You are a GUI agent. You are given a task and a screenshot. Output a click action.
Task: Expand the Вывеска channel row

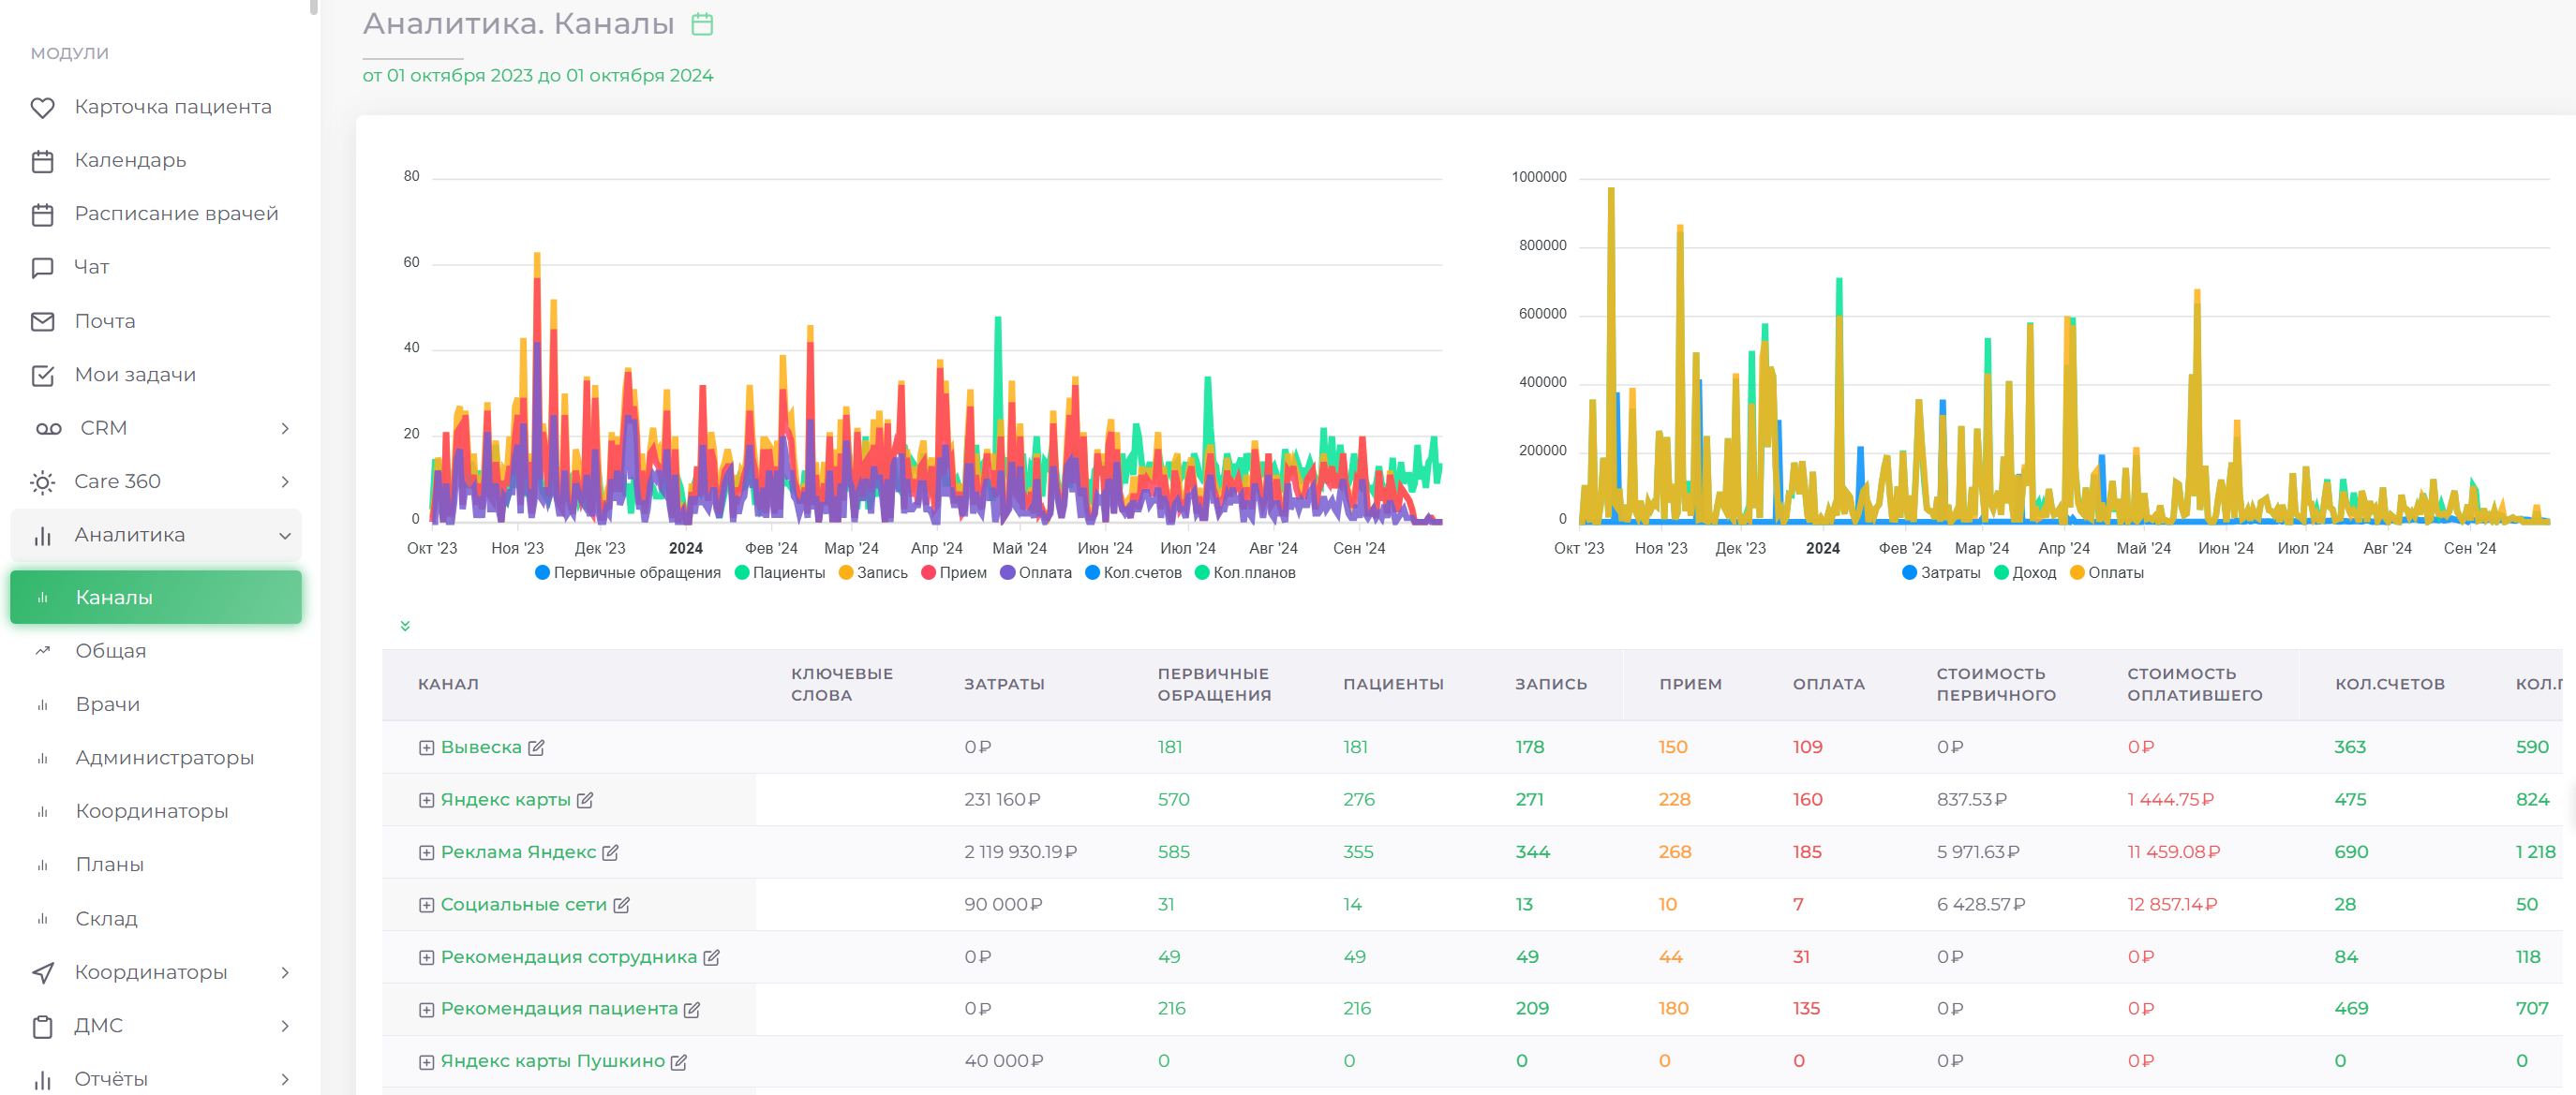tap(426, 748)
